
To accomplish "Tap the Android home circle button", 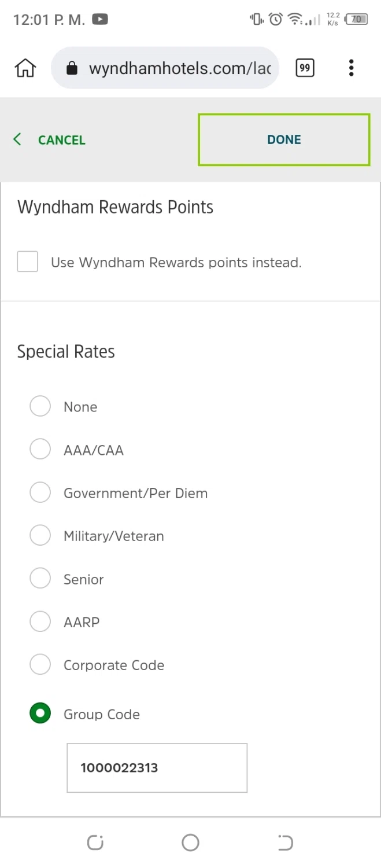I will pyautogui.click(x=190, y=843).
